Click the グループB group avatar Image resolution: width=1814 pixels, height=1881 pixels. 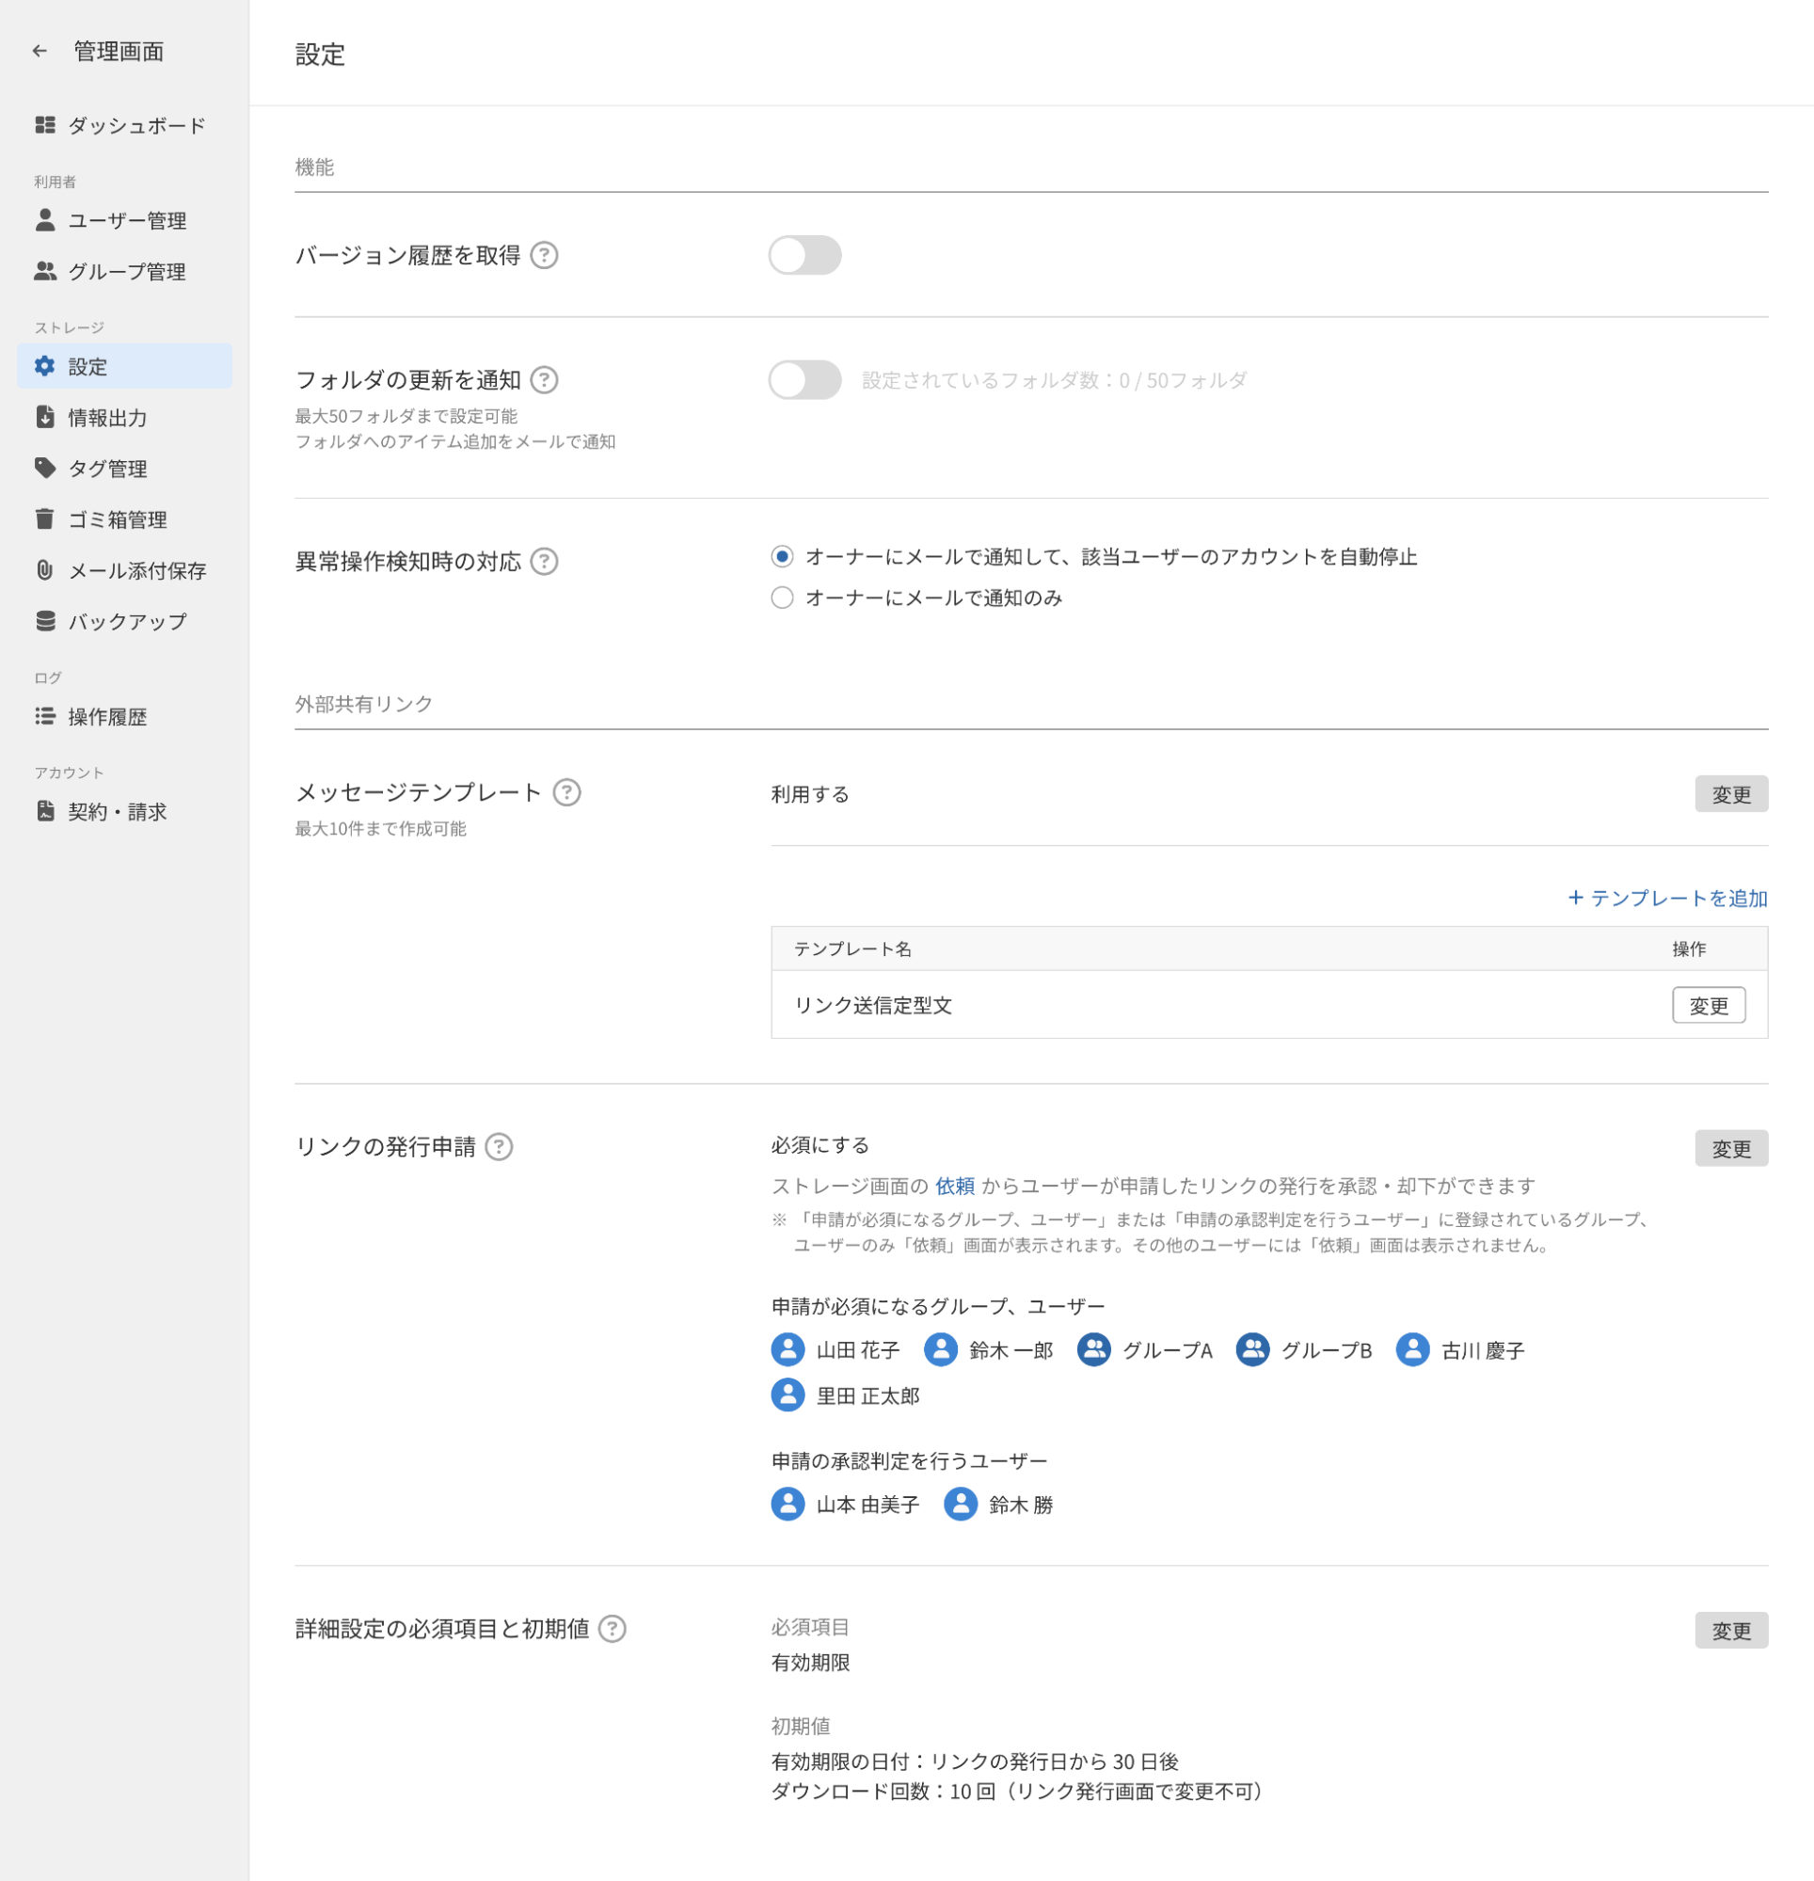[1252, 1350]
